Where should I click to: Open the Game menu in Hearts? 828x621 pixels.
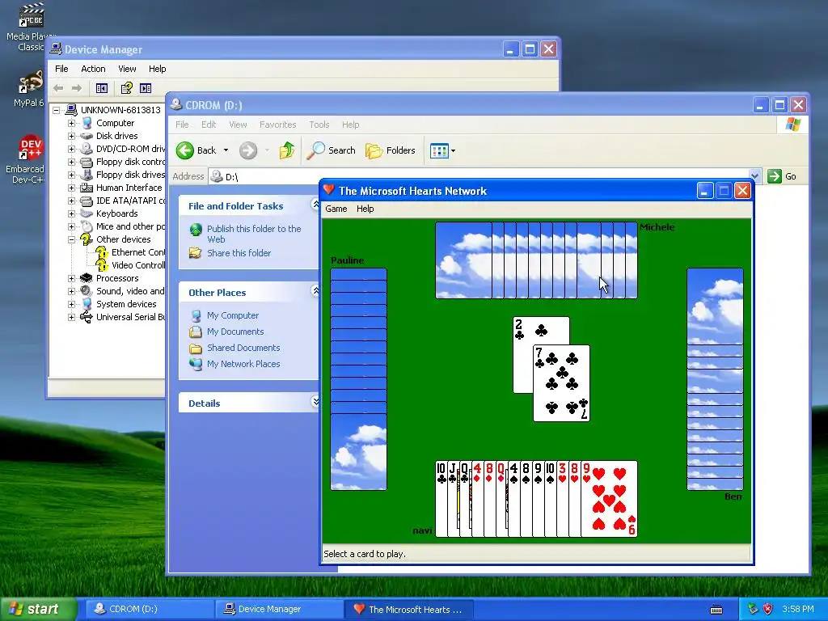coord(336,209)
